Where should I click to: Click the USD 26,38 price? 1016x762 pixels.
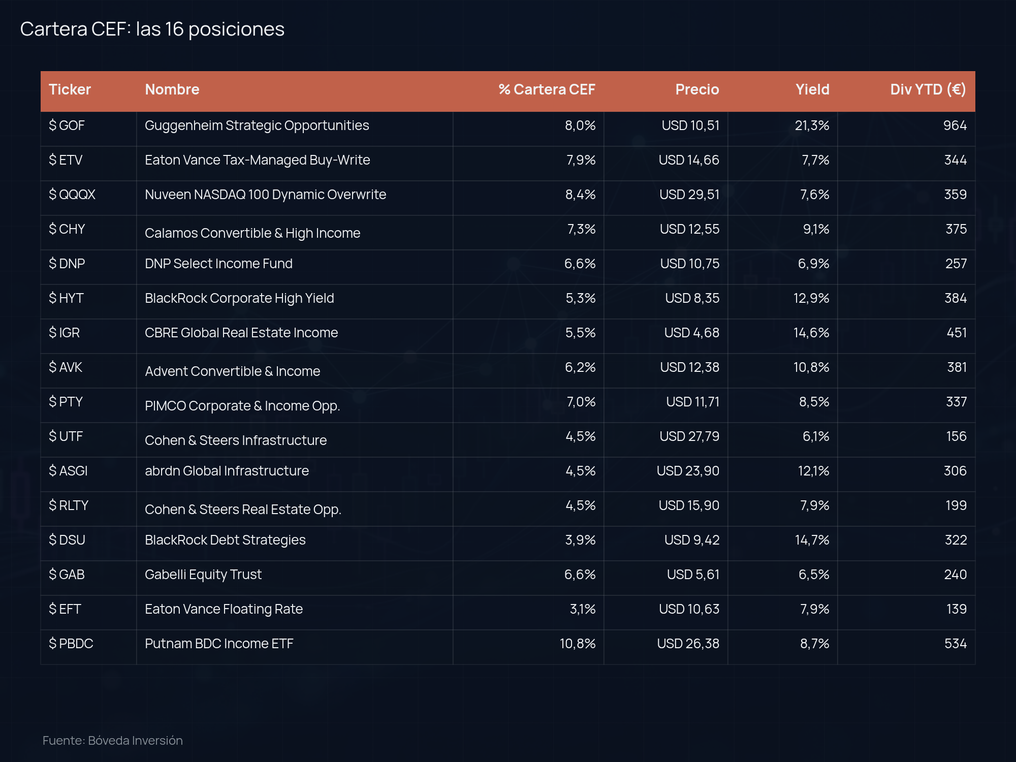click(688, 644)
